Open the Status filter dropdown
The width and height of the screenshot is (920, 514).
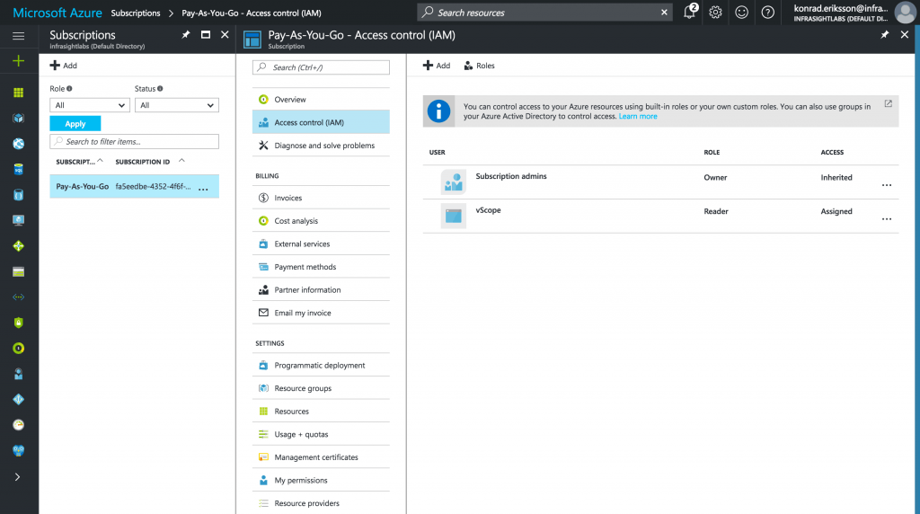pos(177,105)
